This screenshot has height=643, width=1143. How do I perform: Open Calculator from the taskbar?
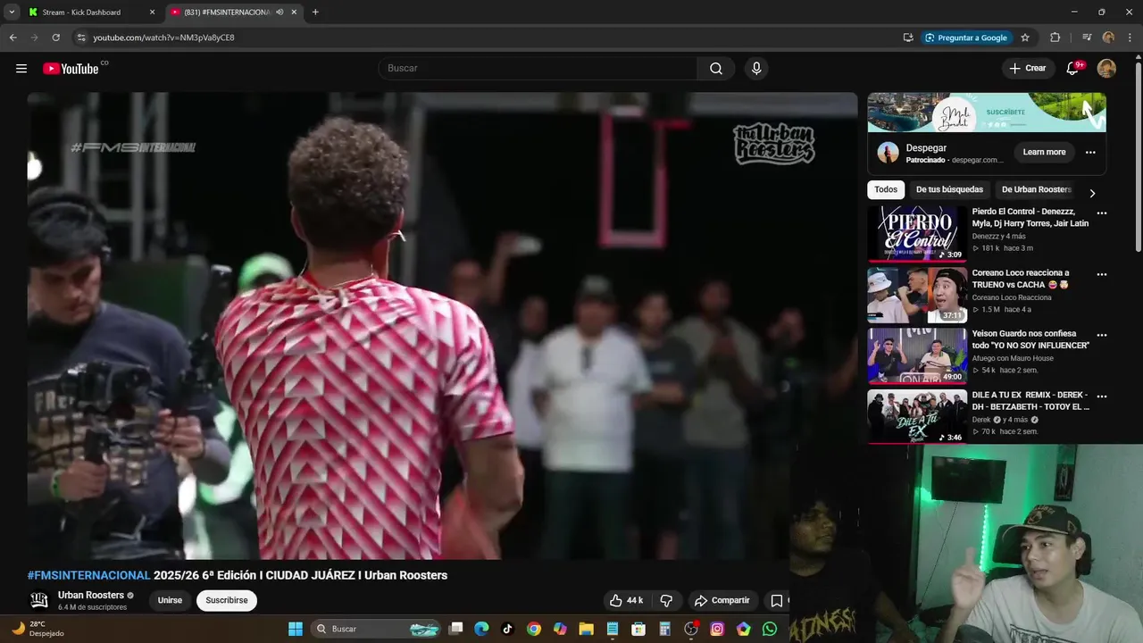pos(664,629)
